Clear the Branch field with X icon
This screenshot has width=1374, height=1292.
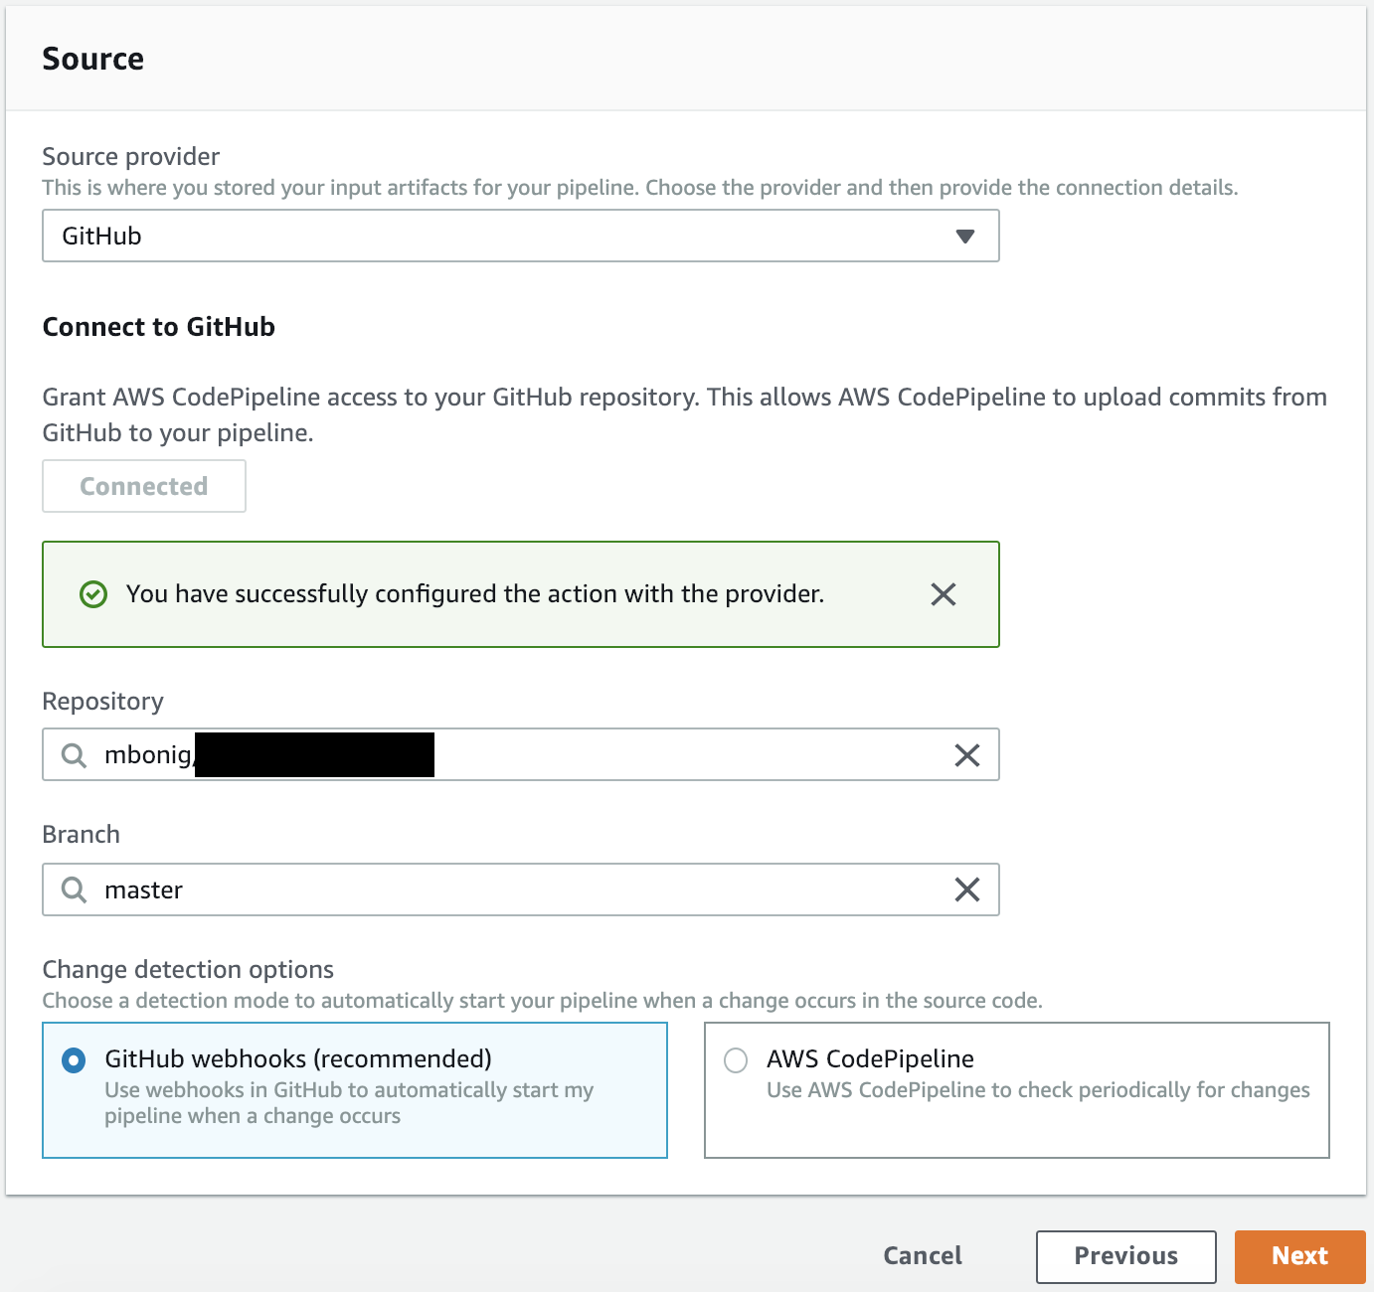[966, 889]
